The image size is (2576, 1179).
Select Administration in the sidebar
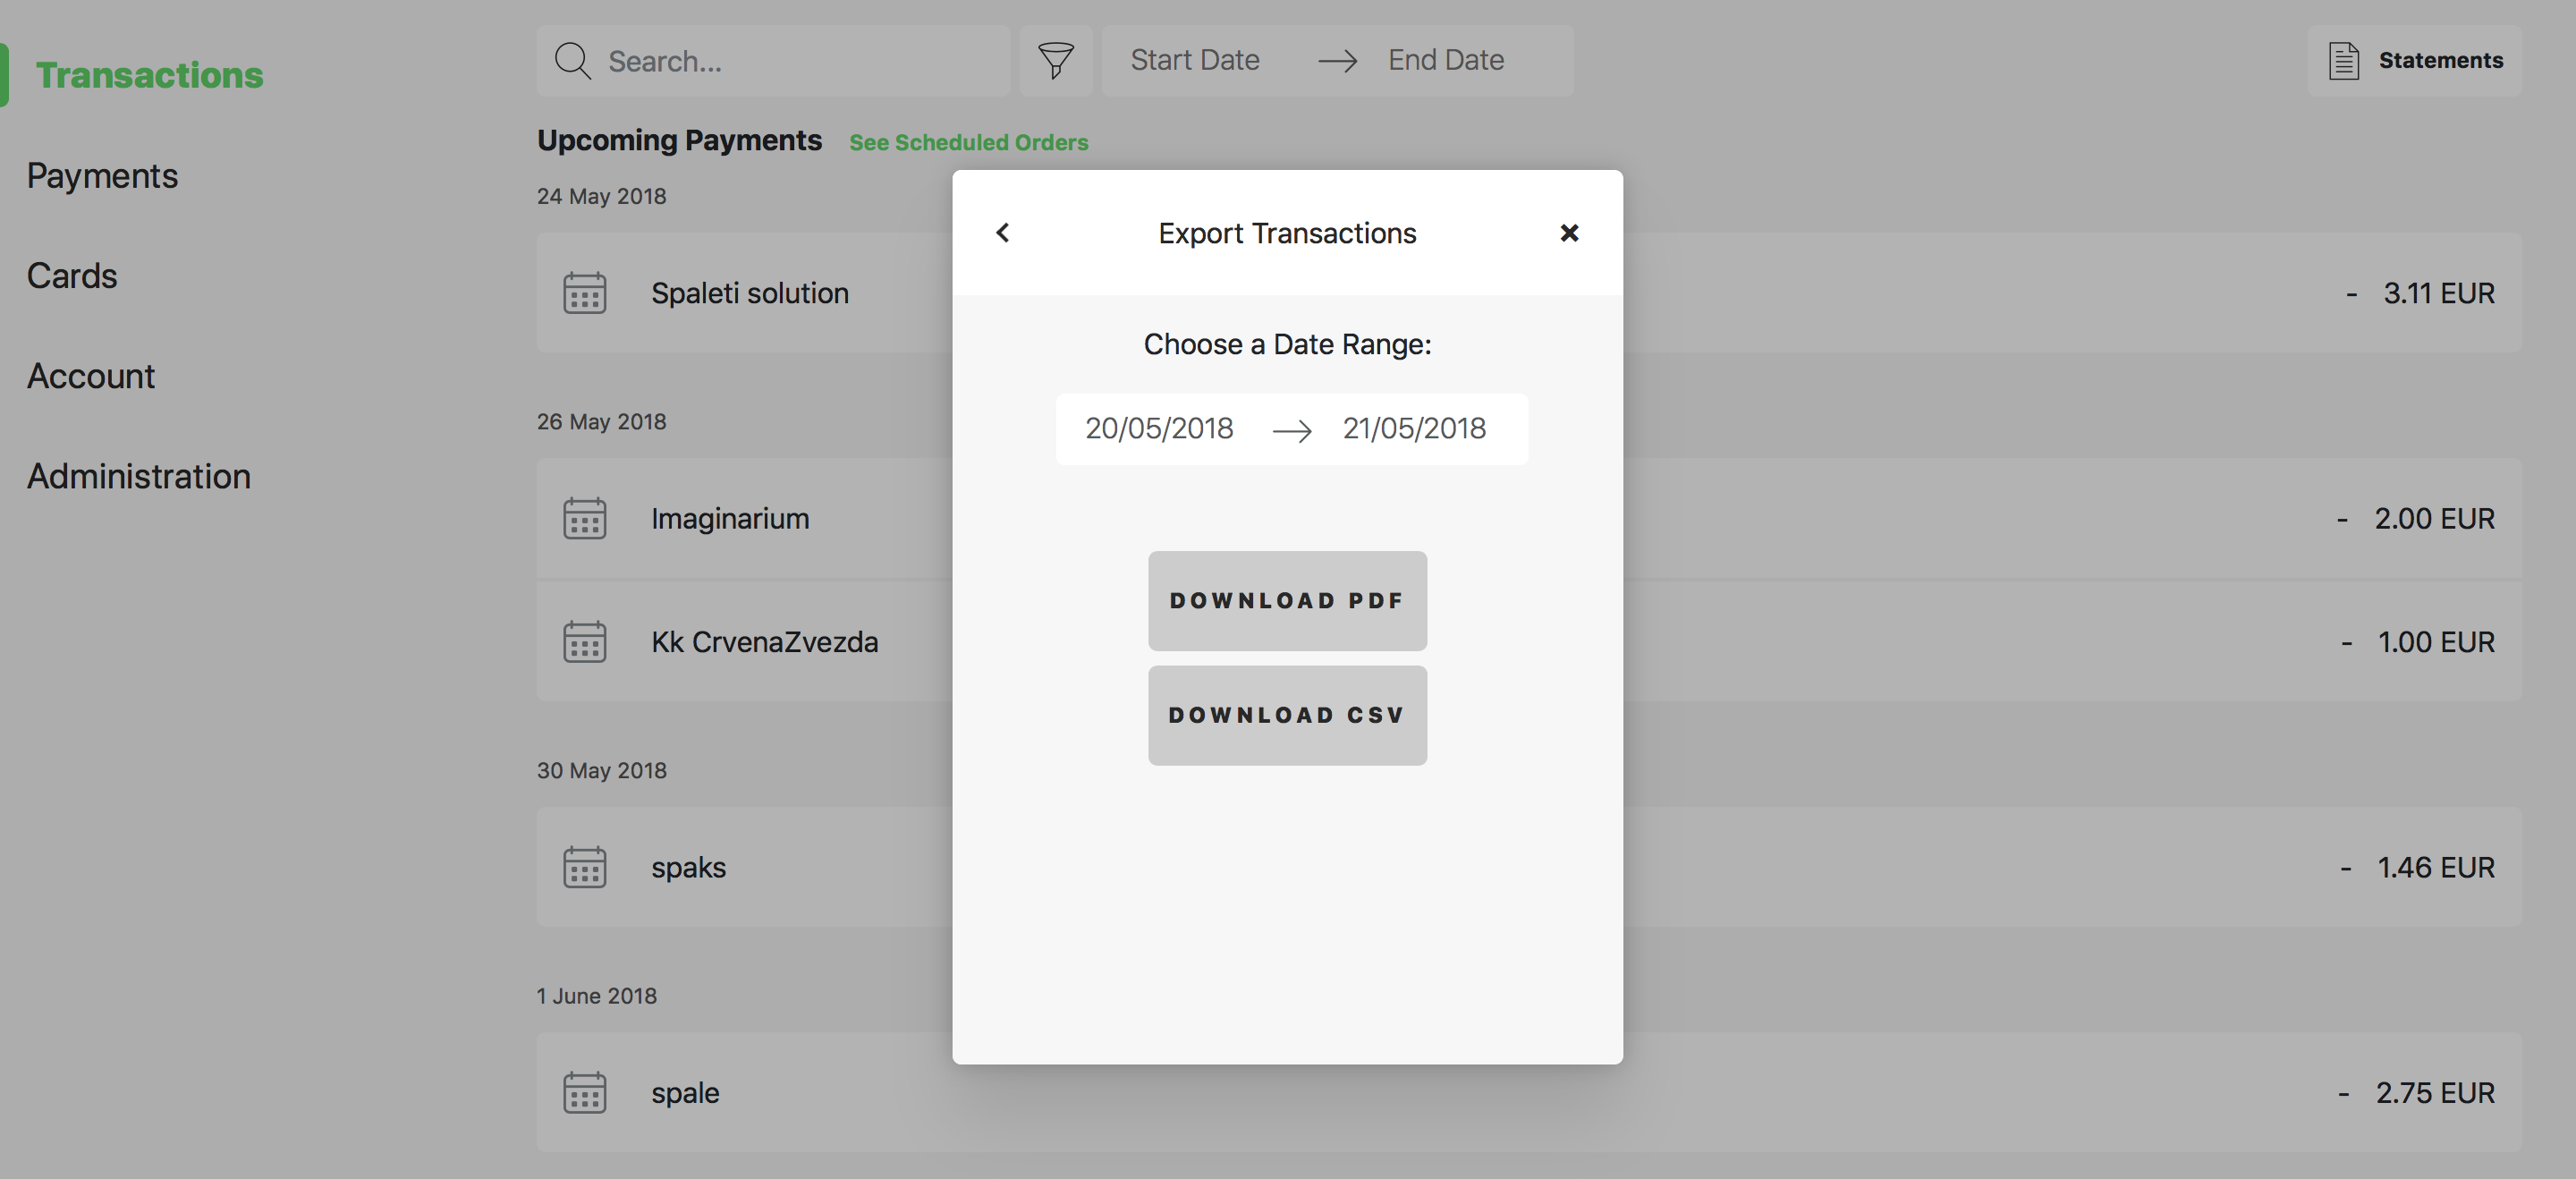pos(139,477)
